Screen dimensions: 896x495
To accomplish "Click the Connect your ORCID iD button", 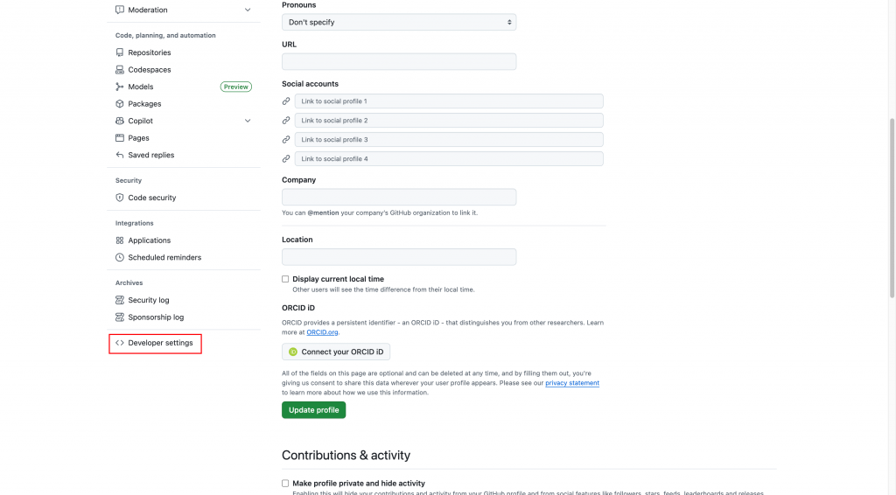I will point(336,352).
